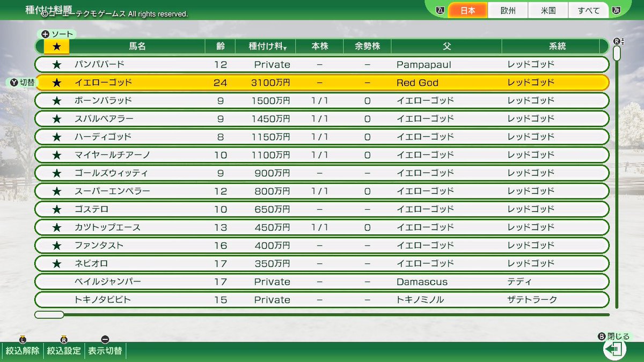Toggle favorite star for カツトップエース

point(56,227)
